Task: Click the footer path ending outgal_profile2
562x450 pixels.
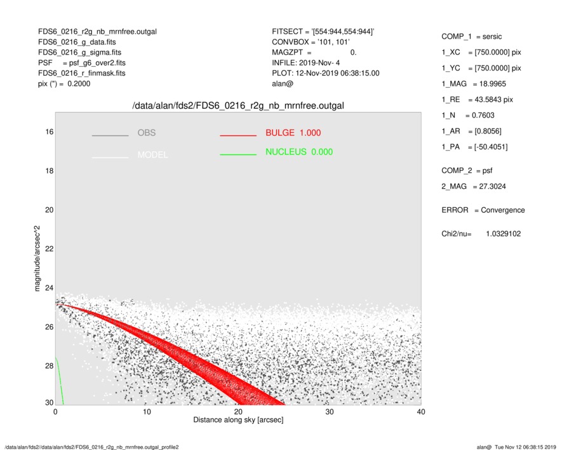Action: tap(91, 447)
